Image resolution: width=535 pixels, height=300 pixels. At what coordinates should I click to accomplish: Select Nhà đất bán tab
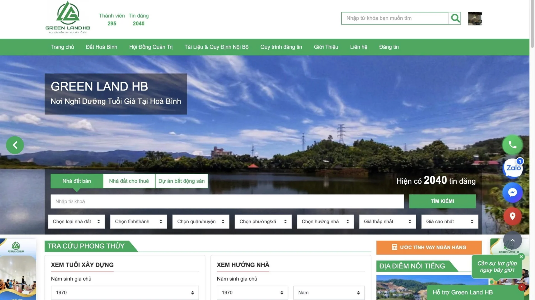77,181
